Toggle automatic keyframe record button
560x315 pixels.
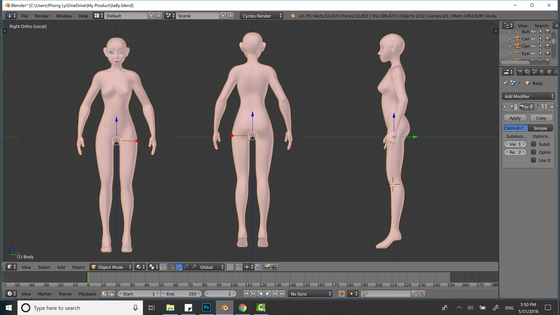point(342,294)
